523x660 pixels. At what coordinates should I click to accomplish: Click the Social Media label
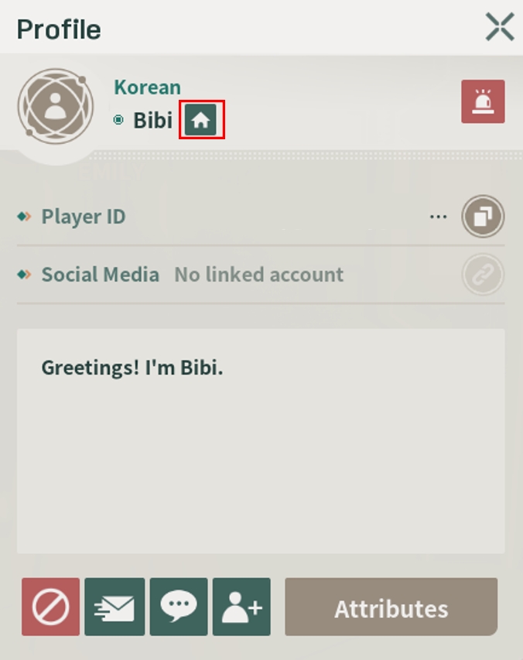click(x=100, y=275)
